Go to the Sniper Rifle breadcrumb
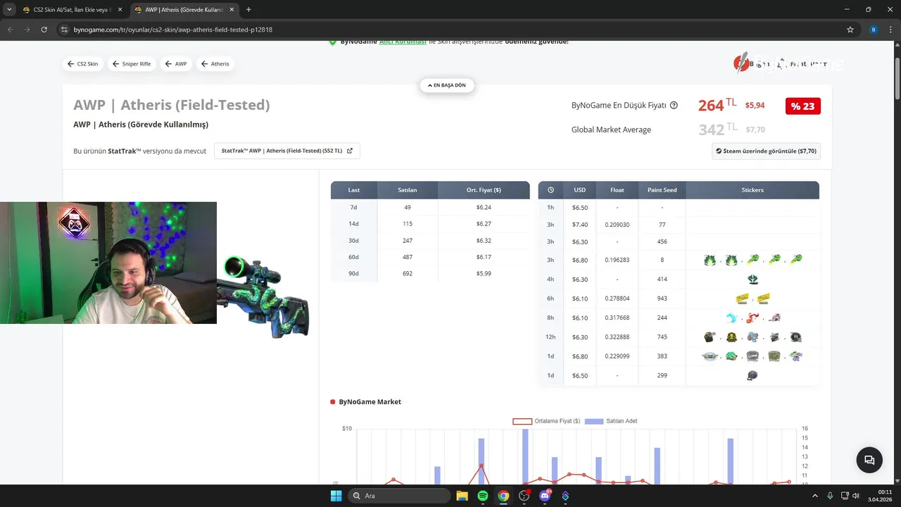The height and width of the screenshot is (507, 901). (x=132, y=63)
